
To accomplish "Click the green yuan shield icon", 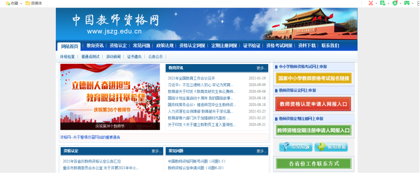I will point(395,3).
